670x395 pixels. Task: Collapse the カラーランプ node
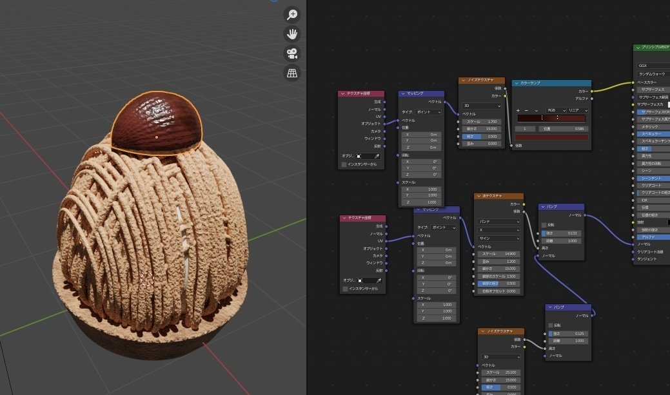(516, 83)
